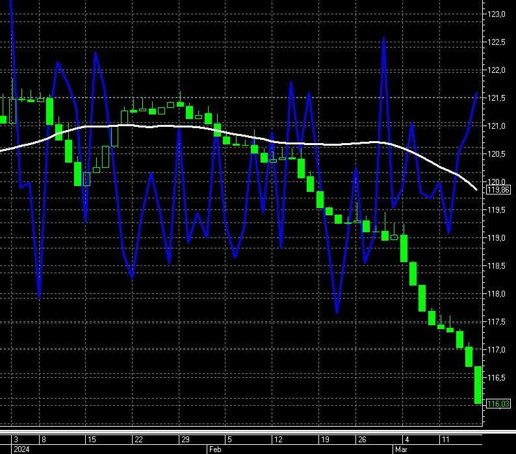The width and height of the screenshot is (516, 454).
Task: Click the 118,5 price axis label
Action: [x=497, y=265]
